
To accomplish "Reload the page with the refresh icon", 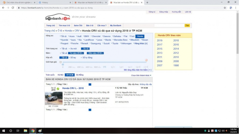I will click(x=13, y=8).
